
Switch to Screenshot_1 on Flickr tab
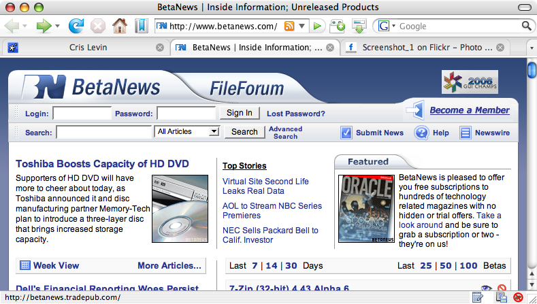click(425, 47)
